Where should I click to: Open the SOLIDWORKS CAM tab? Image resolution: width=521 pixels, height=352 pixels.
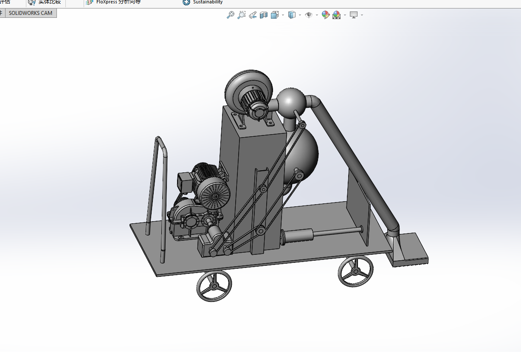point(31,13)
